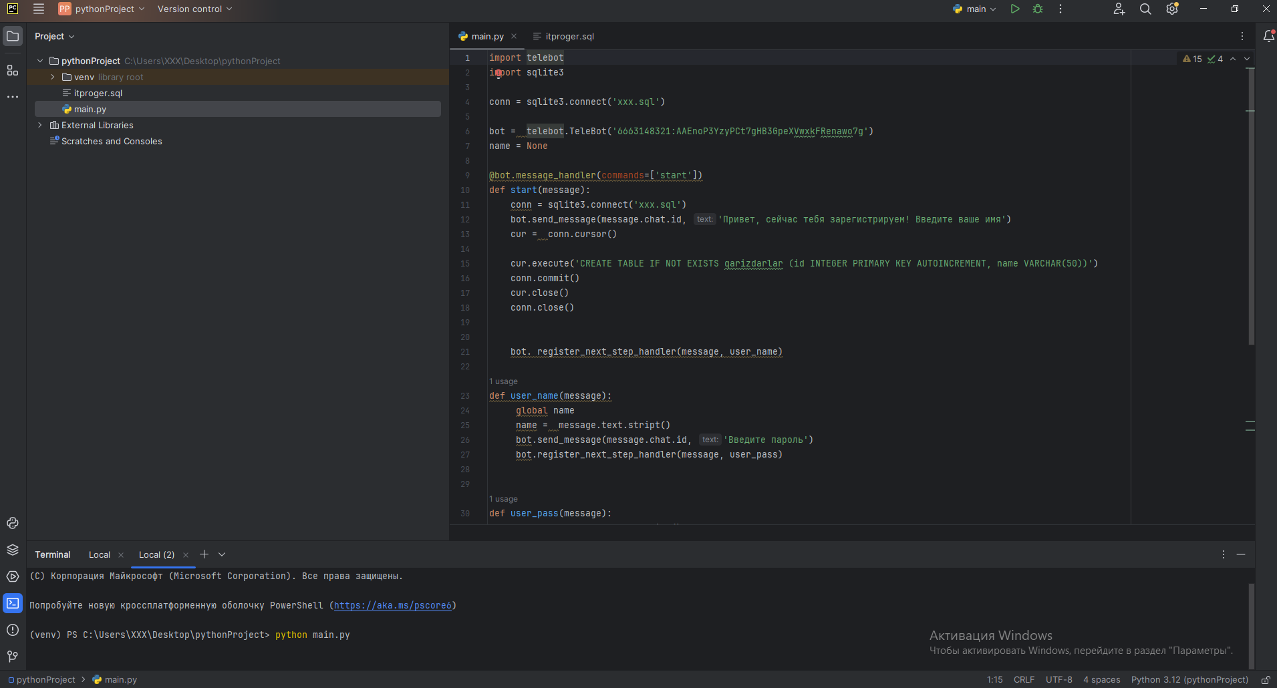Image resolution: width=1277 pixels, height=688 pixels.
Task: Debug the 'main' configuration
Action: click(x=1038, y=9)
